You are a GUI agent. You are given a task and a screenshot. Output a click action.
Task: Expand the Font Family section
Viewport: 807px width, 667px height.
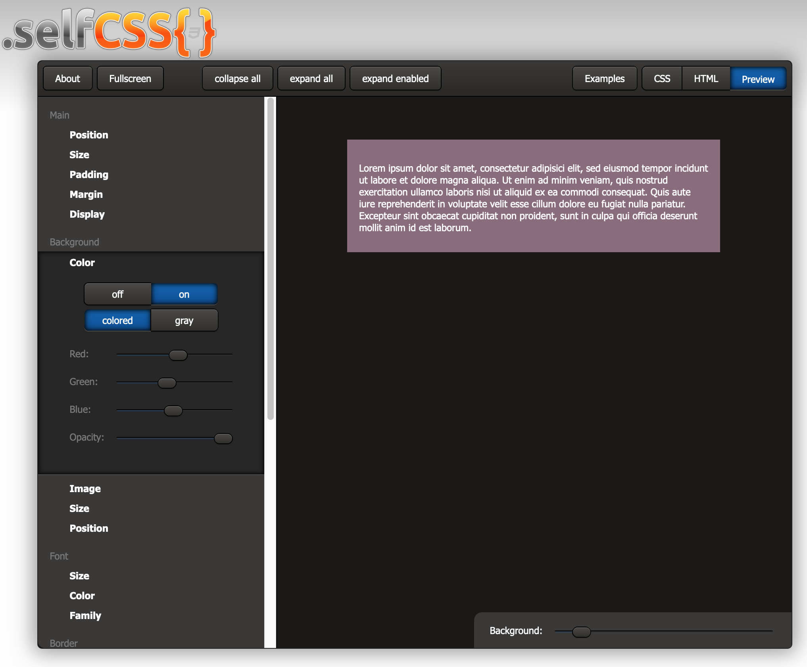pos(85,615)
